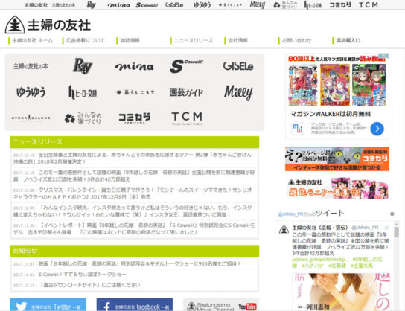This screenshot has height=311, width=405.
Task: Select the OTONA SALONE logo in grid
Action: click(31, 118)
